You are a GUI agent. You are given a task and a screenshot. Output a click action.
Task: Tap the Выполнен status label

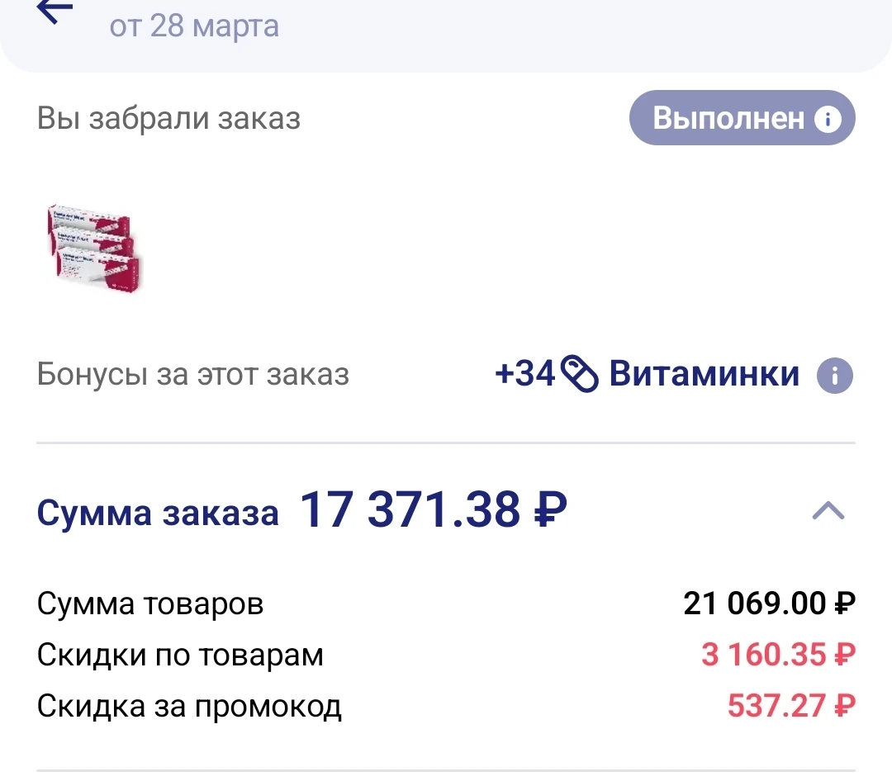point(728,118)
